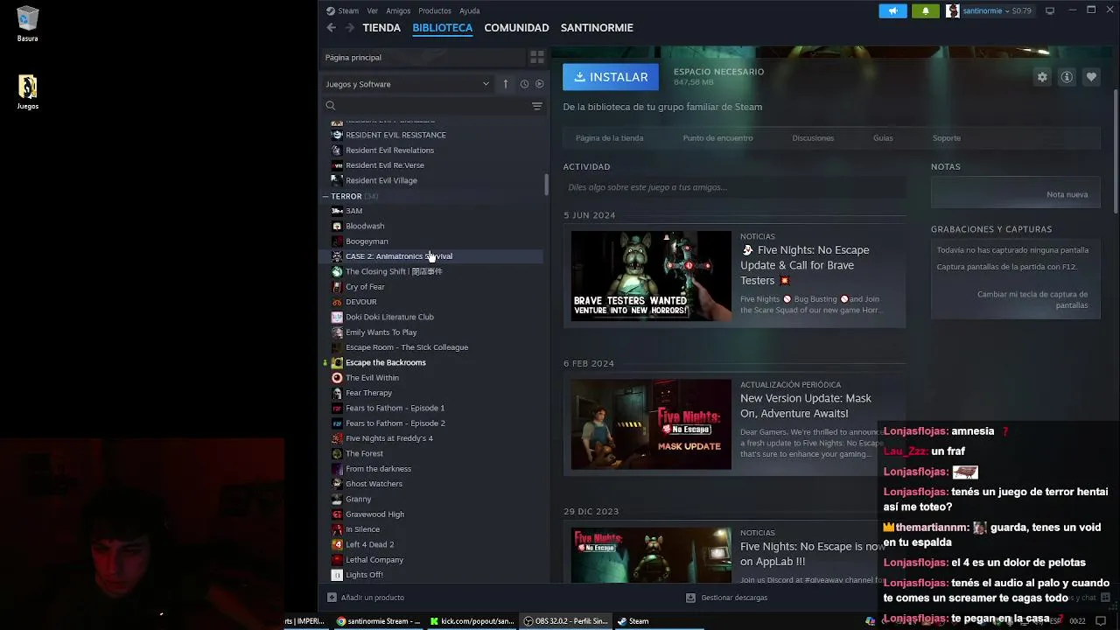Click the ready-to-play filter icon
The width and height of the screenshot is (1120, 630).
point(539,84)
